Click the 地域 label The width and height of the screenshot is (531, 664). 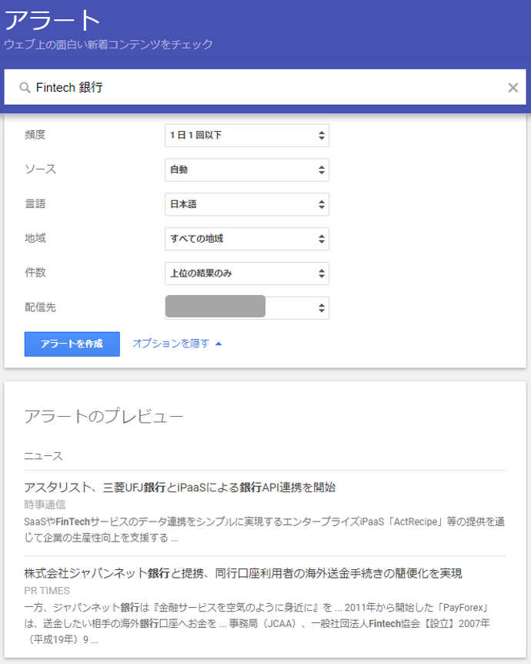pos(35,238)
